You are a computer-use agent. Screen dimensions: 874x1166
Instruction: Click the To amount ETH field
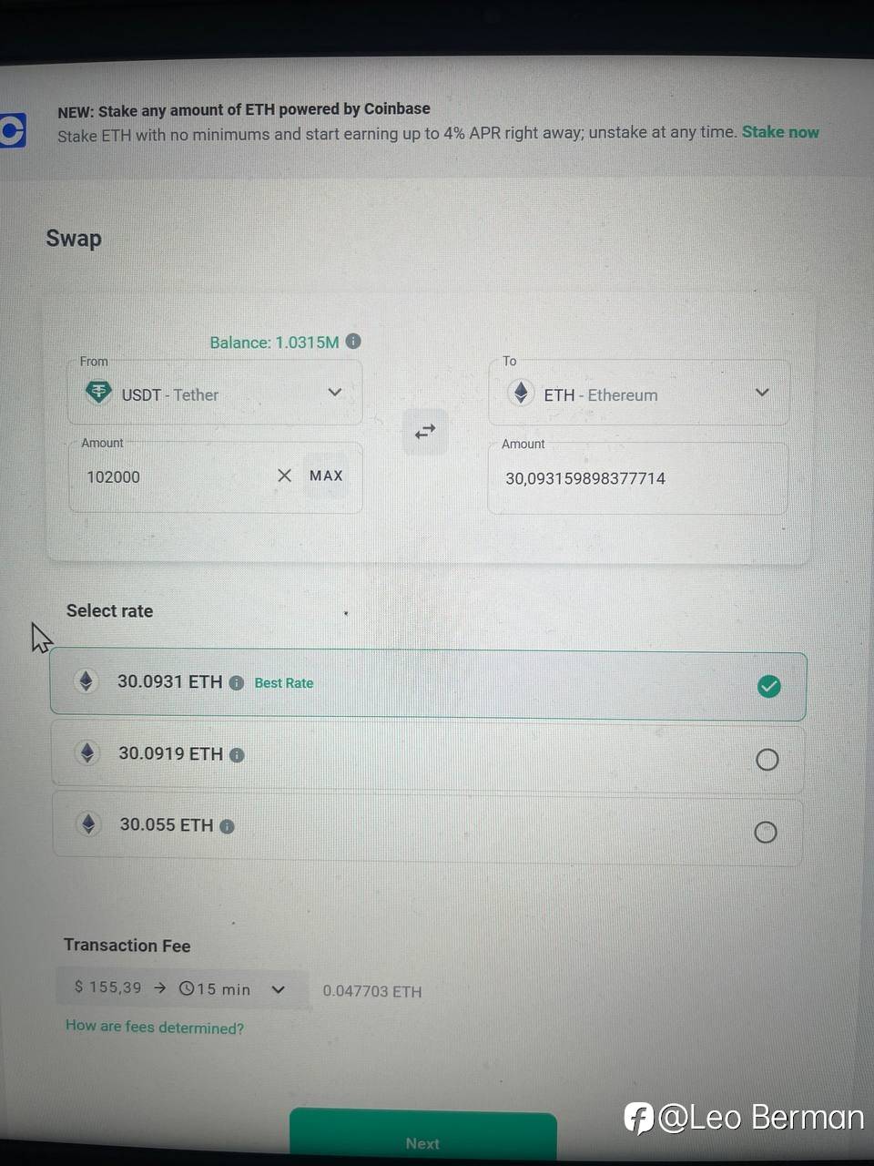coord(637,479)
